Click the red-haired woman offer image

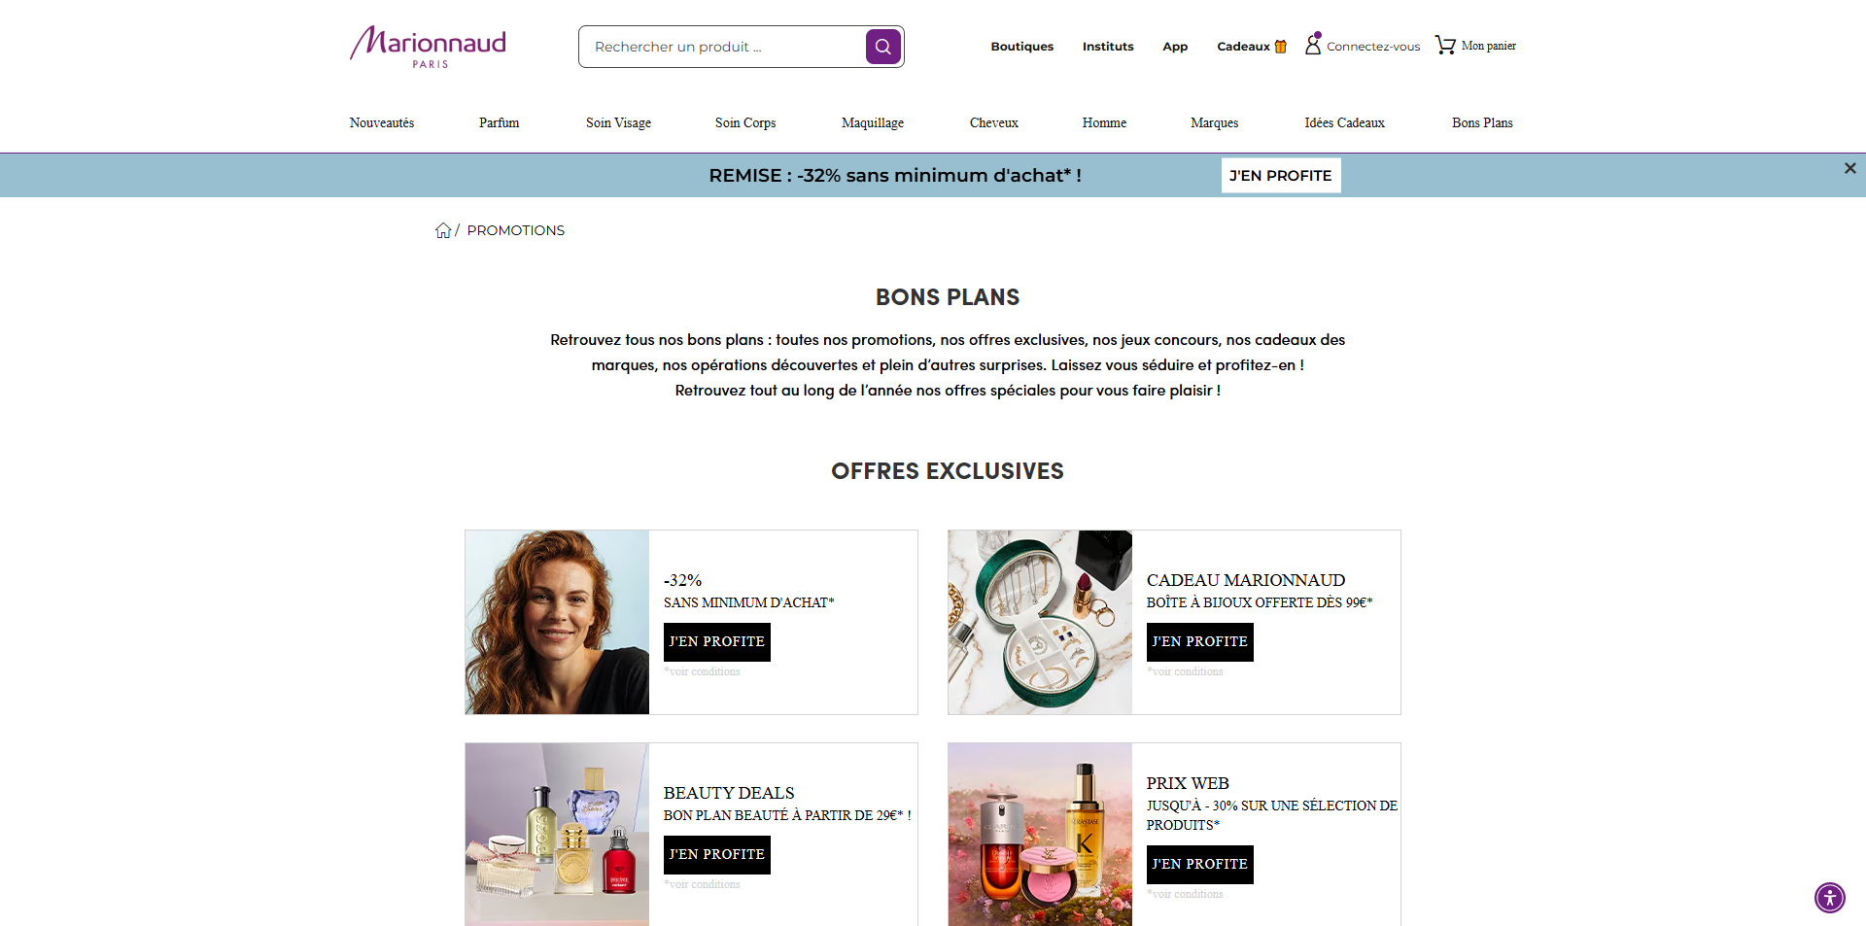pos(557,622)
